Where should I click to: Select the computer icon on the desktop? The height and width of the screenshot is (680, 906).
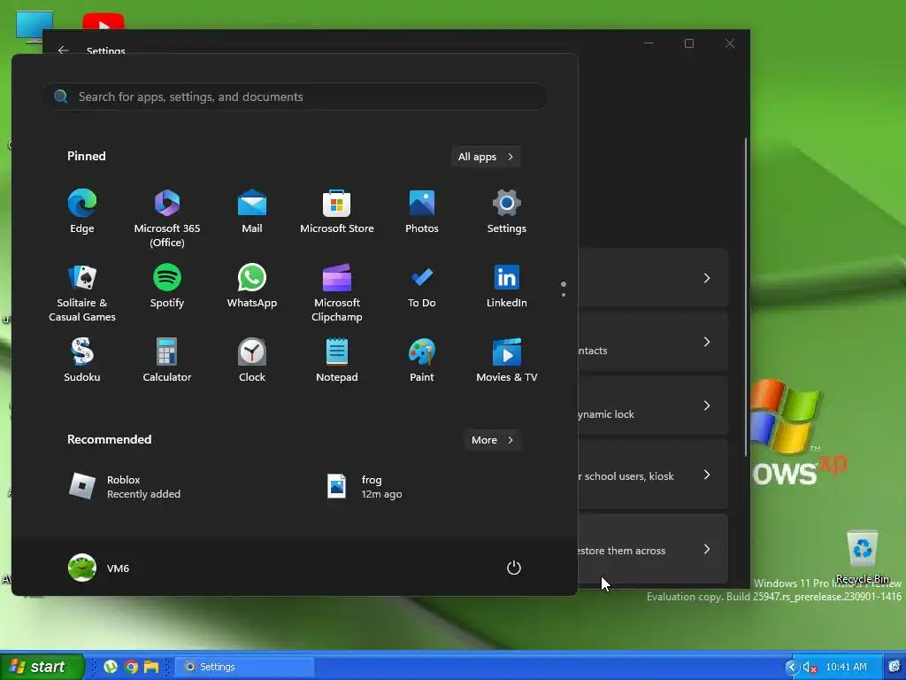35,26
